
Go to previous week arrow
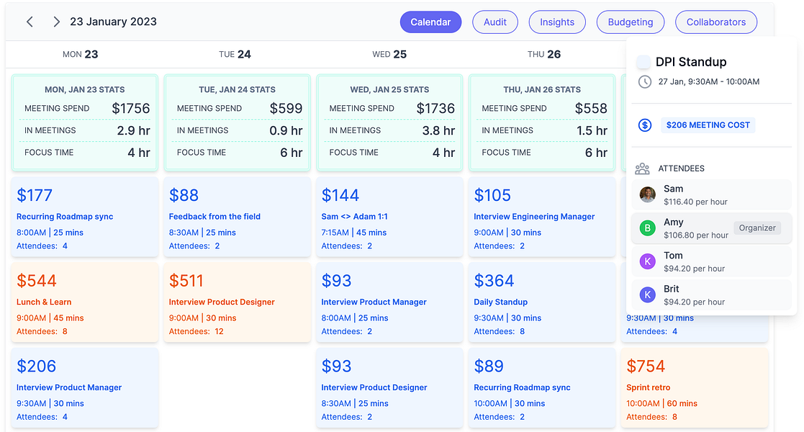[x=30, y=22]
